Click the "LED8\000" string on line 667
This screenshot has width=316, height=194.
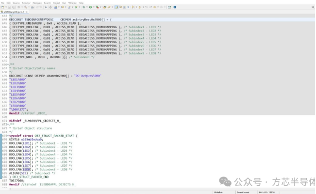[x=18, y=106]
